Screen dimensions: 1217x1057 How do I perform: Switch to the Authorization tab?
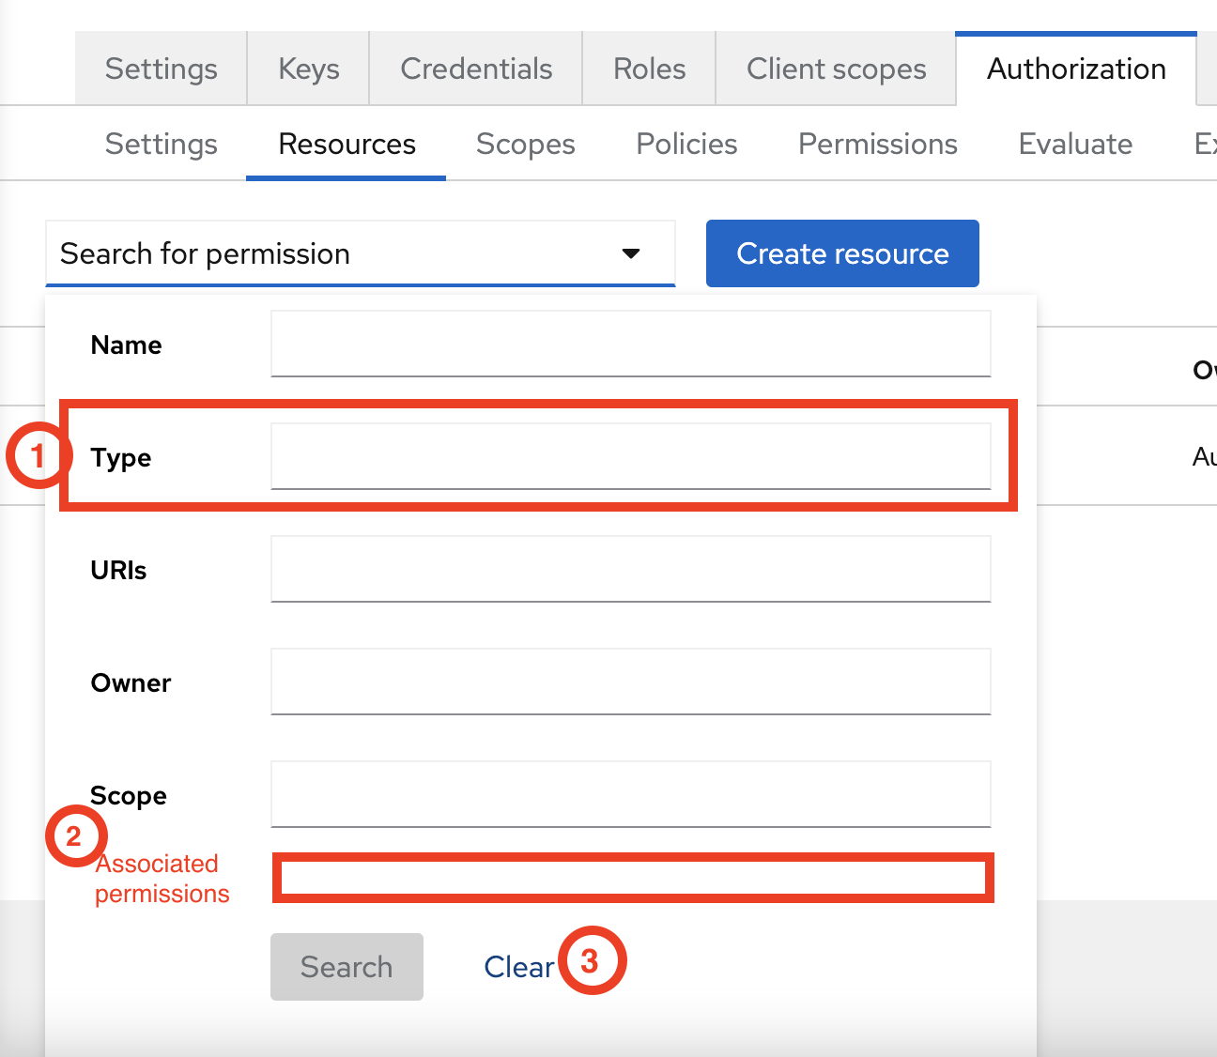point(1075,68)
